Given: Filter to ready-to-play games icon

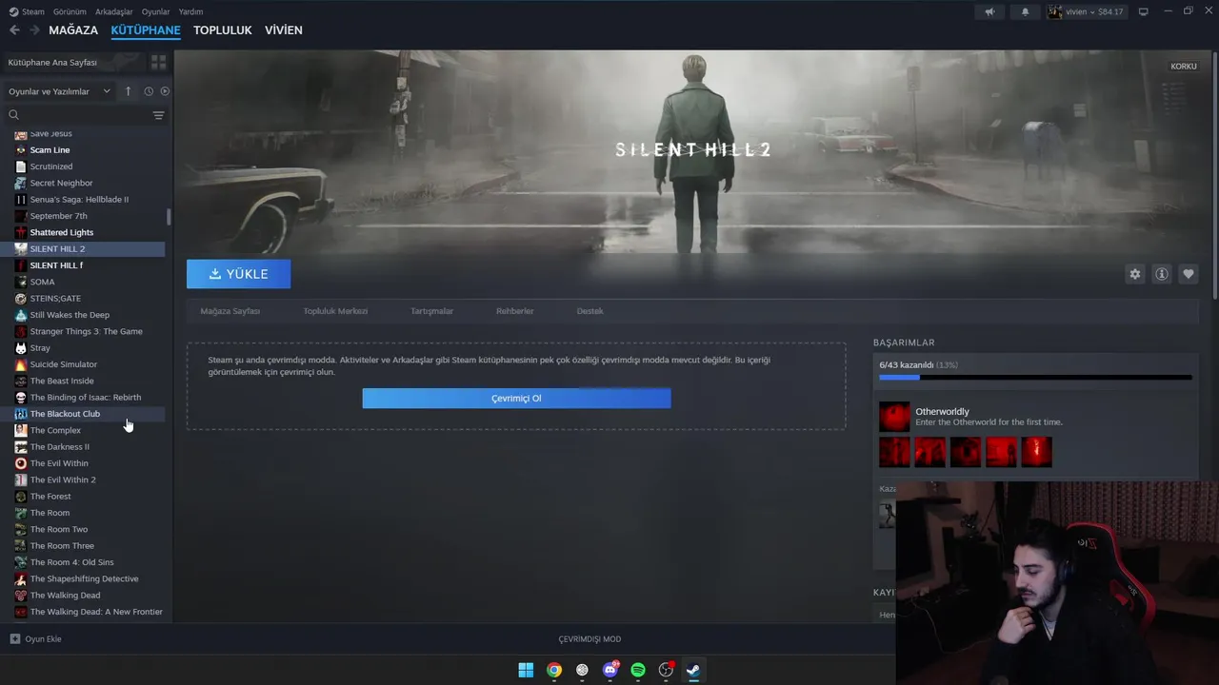Looking at the screenshot, I should [x=165, y=91].
